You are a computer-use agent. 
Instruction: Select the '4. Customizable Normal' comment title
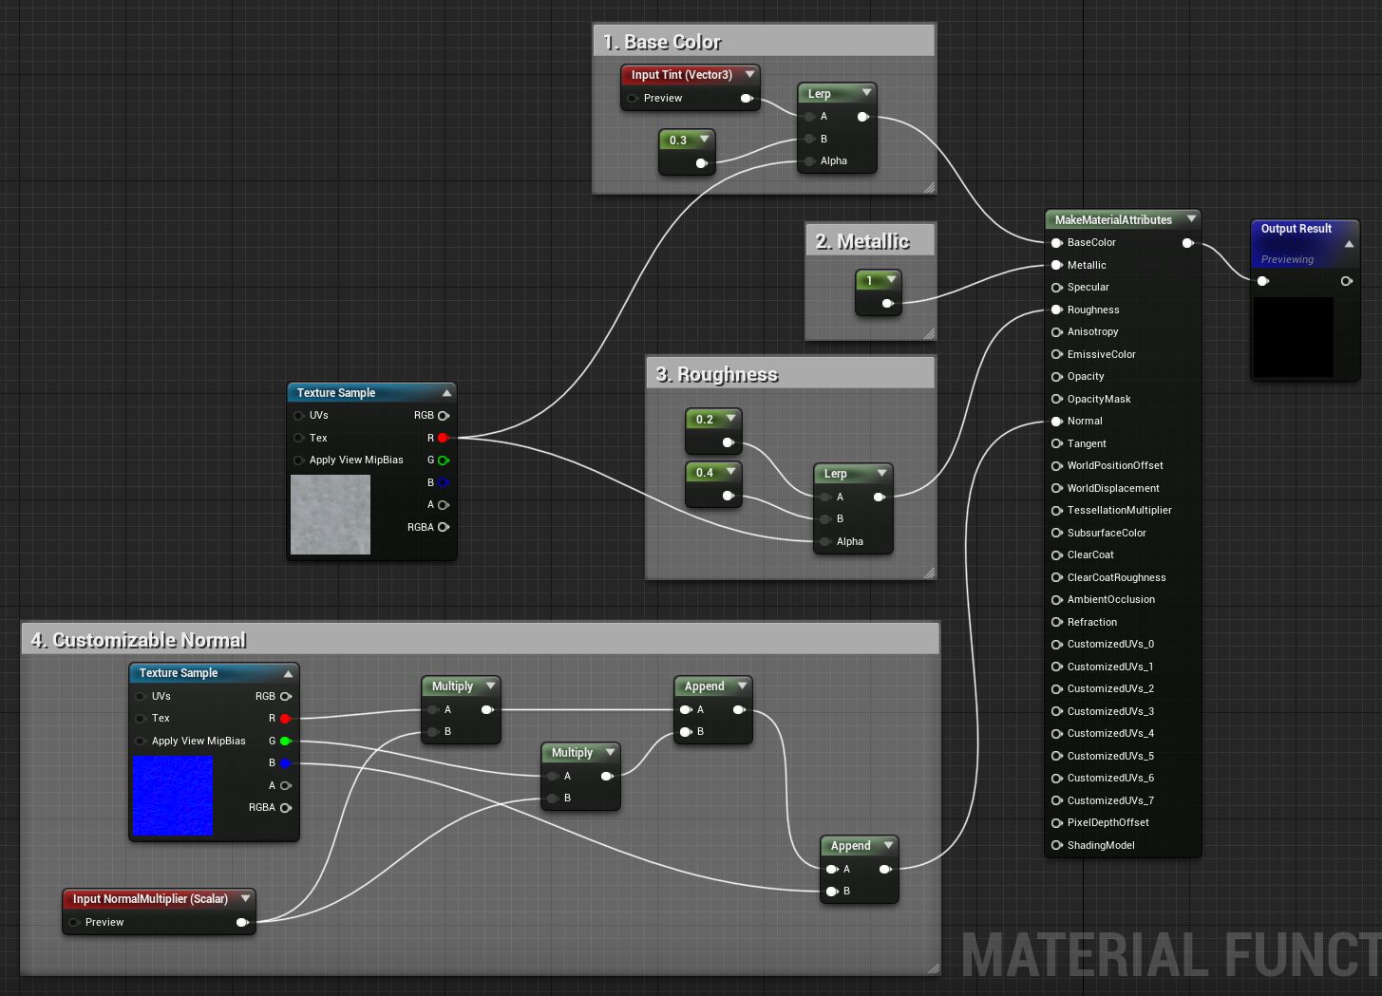tap(139, 640)
